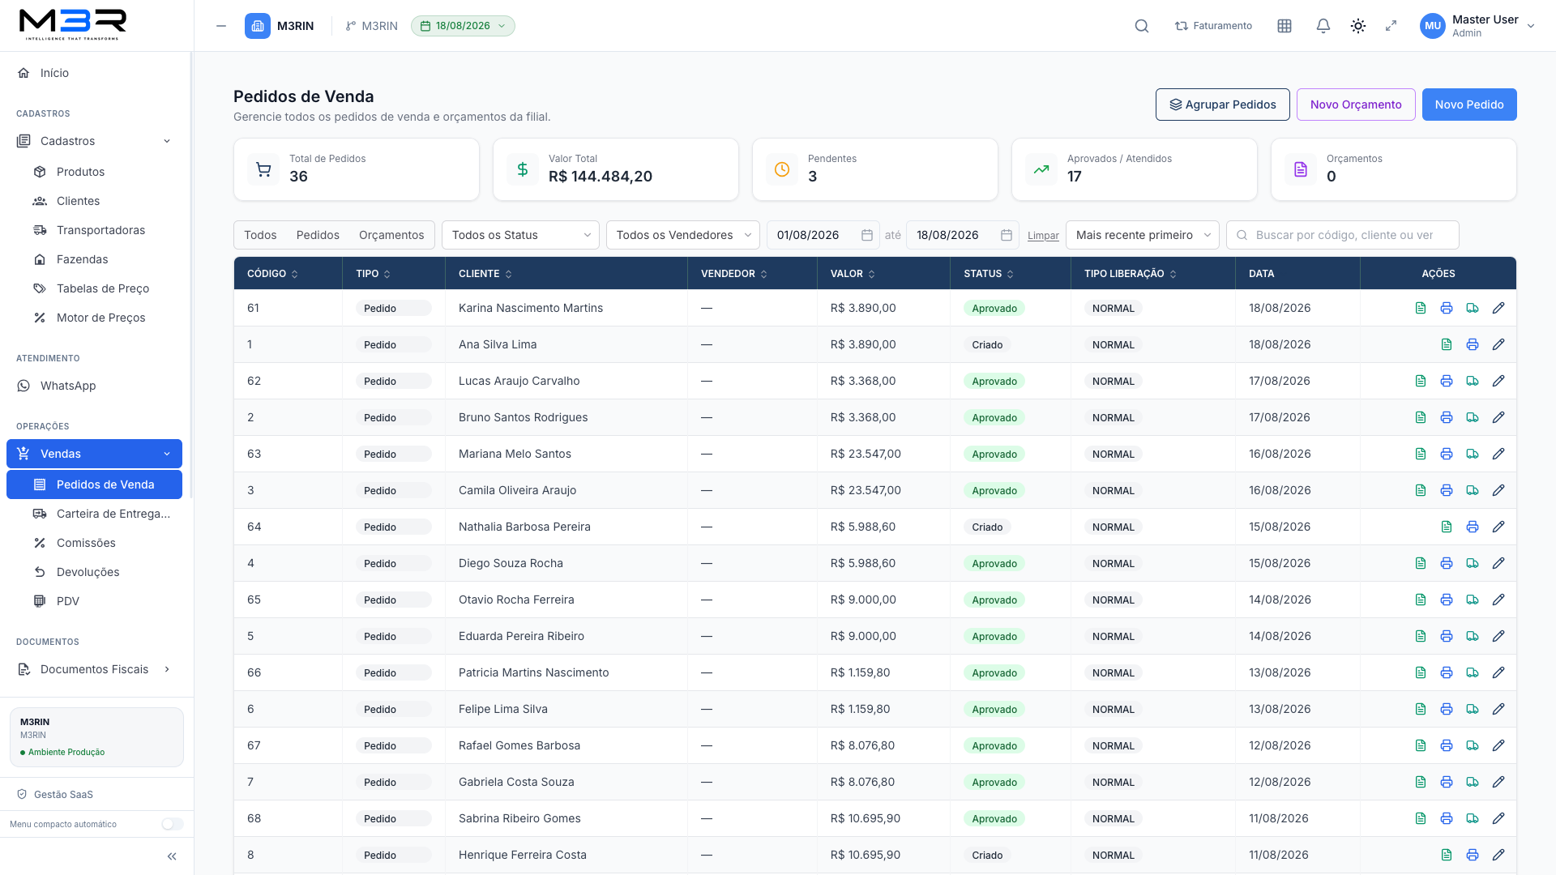Image resolution: width=1556 pixels, height=875 pixels.
Task: Click Faturamento in top bar
Action: (1213, 26)
